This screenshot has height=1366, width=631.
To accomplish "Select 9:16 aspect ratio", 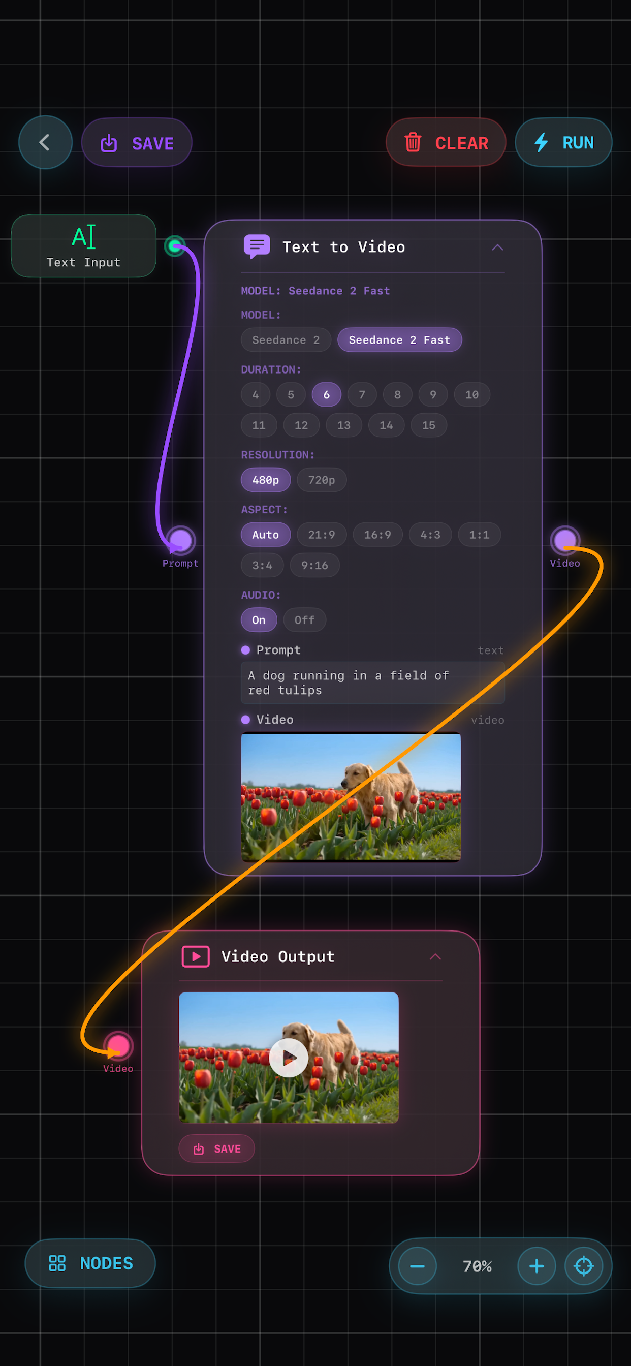I will point(315,565).
